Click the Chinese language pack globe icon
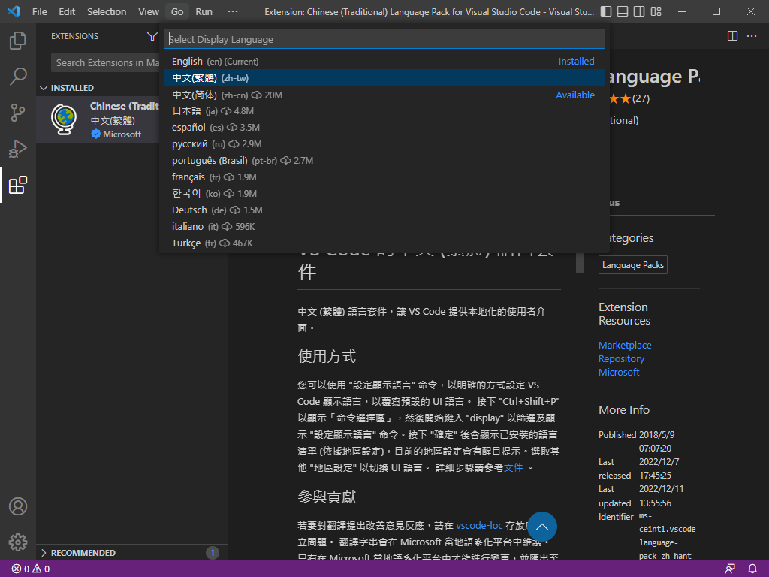The image size is (769, 577). [x=65, y=119]
